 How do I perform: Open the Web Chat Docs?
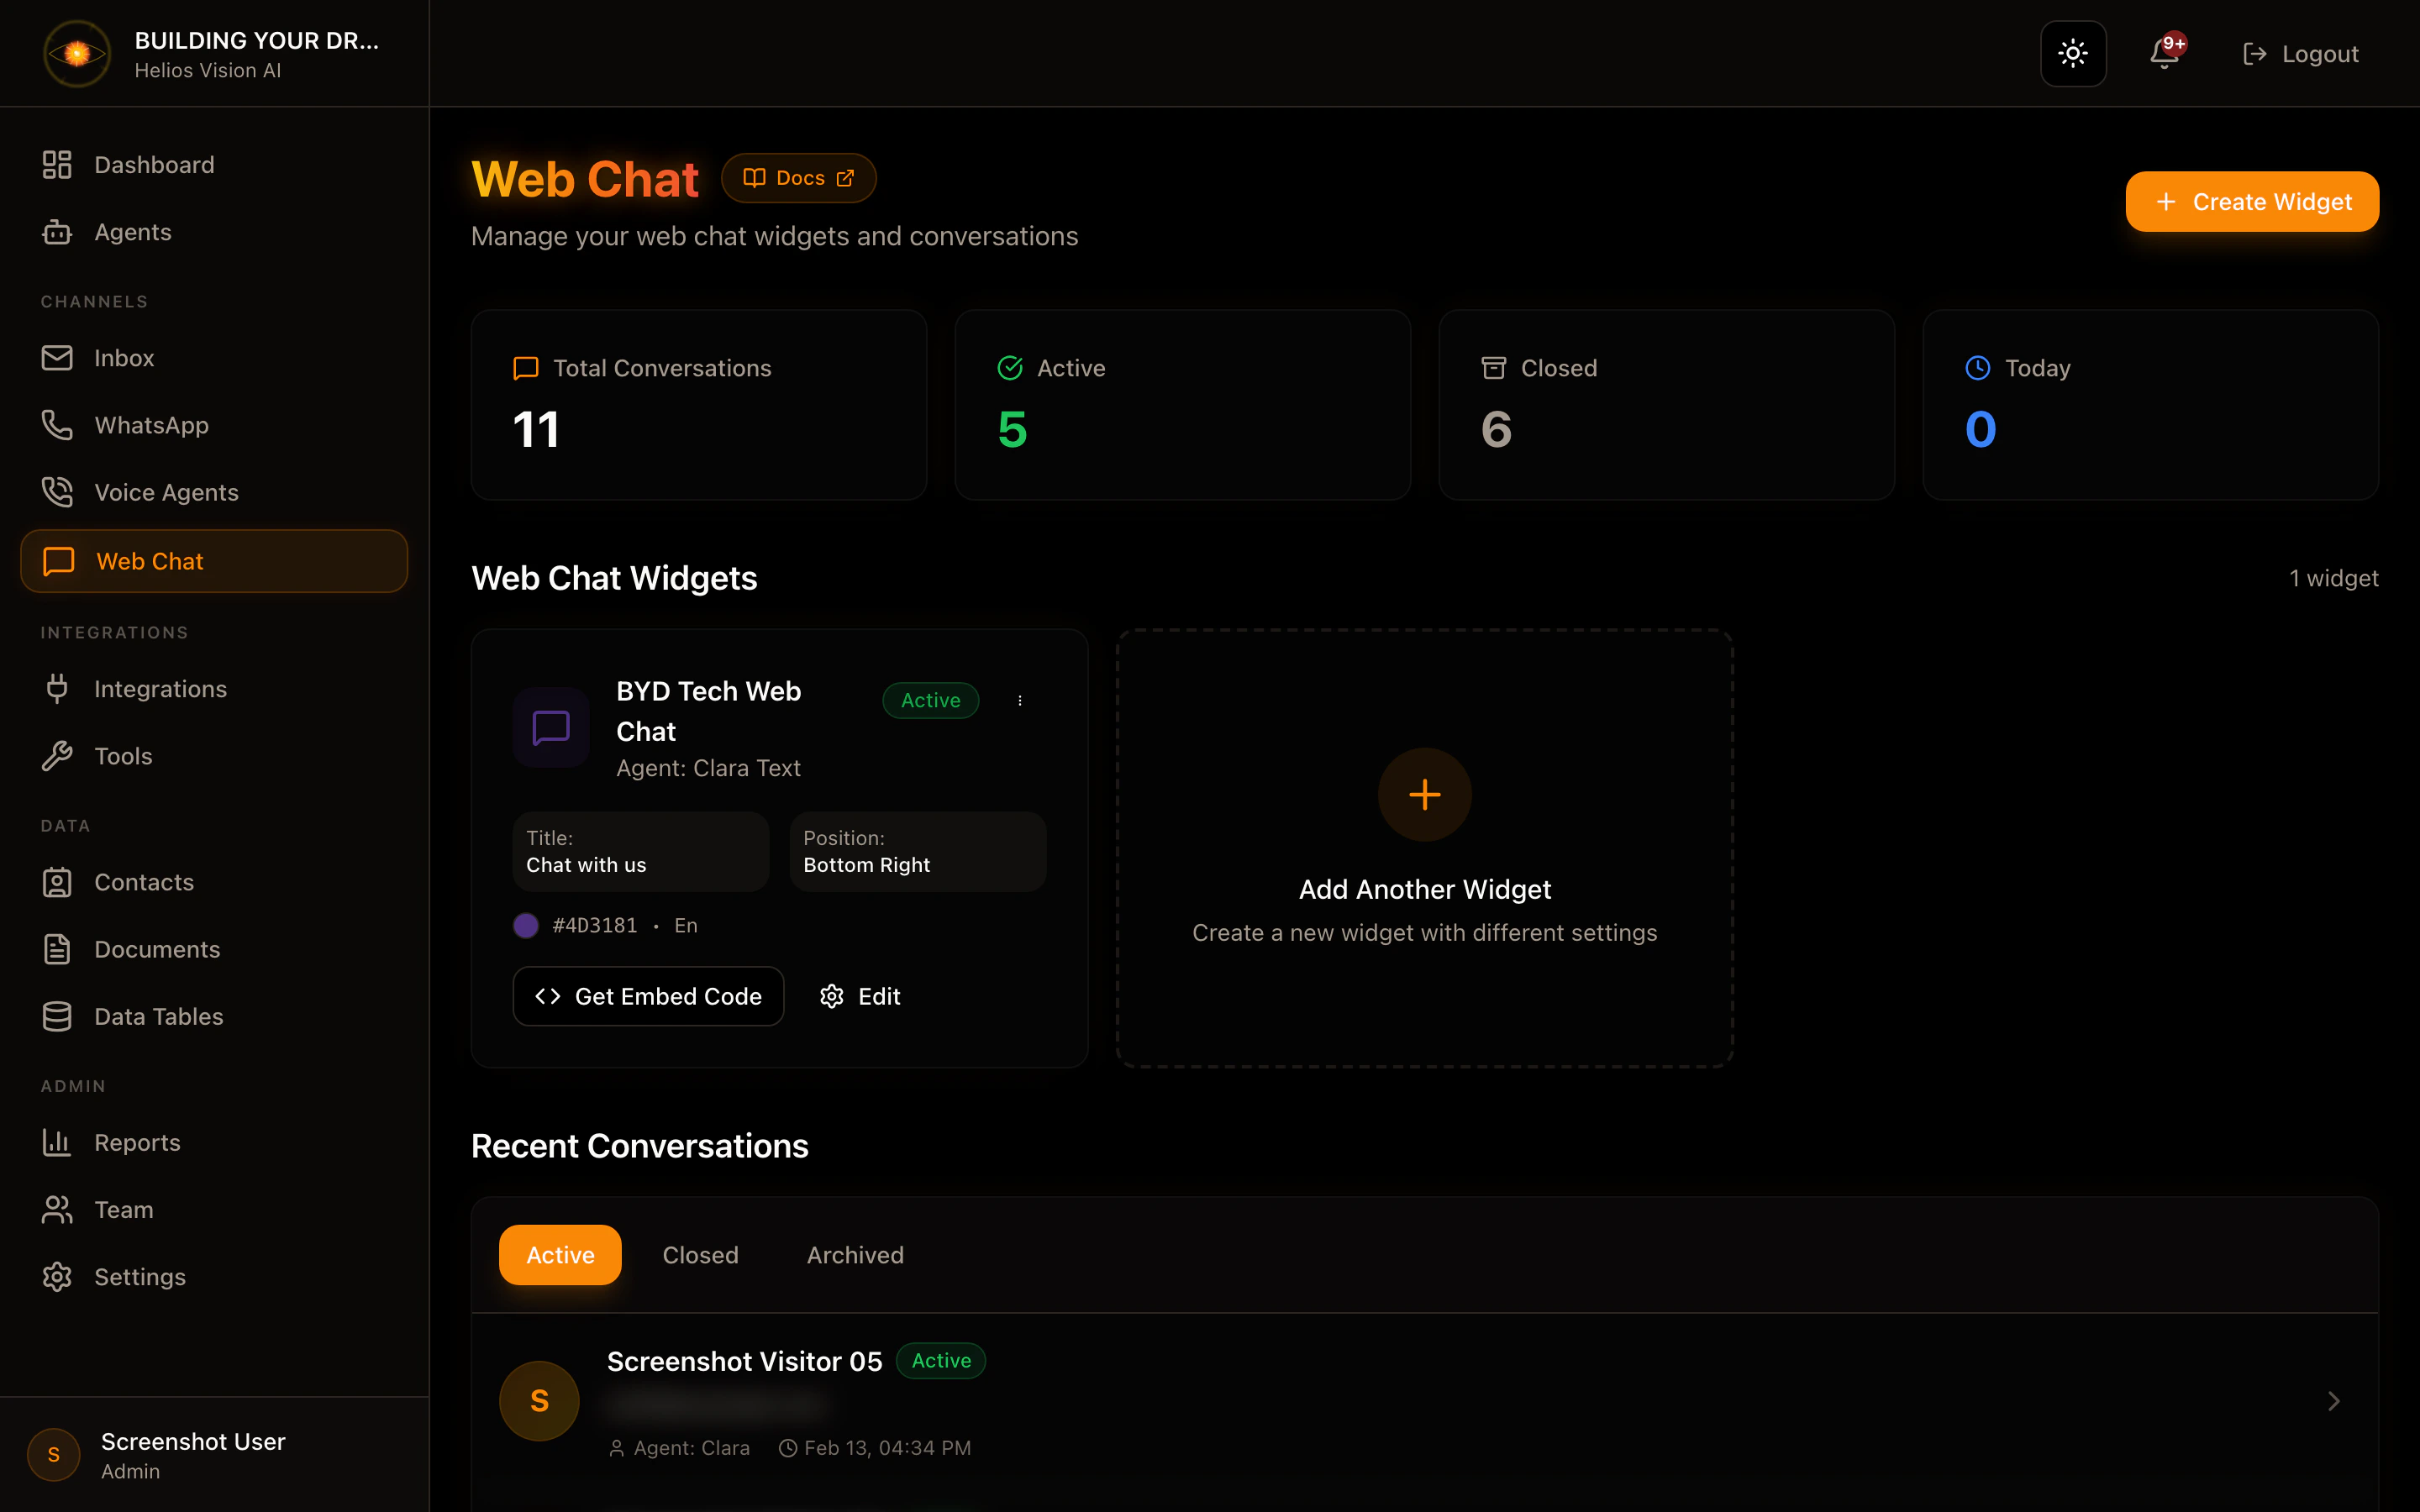tap(798, 177)
